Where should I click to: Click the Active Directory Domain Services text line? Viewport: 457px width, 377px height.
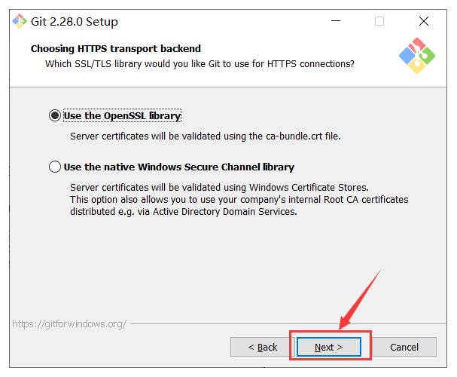click(x=183, y=211)
